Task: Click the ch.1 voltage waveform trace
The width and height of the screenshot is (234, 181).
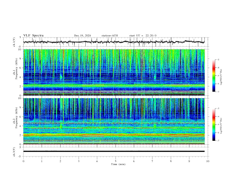Action: click(x=114, y=42)
